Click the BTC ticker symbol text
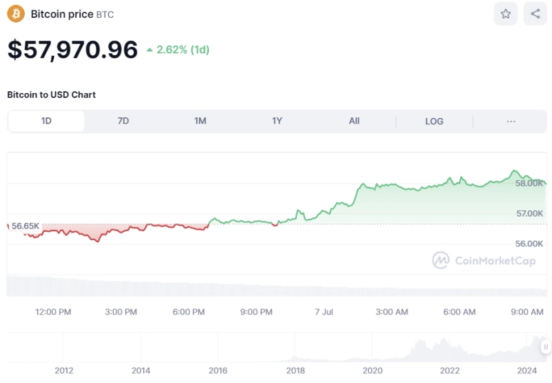Screen dimensions: 552x383 click(x=105, y=14)
